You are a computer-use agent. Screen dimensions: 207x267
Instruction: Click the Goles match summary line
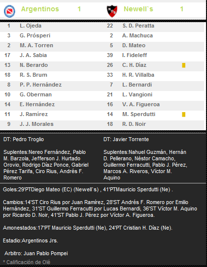coord(88,189)
